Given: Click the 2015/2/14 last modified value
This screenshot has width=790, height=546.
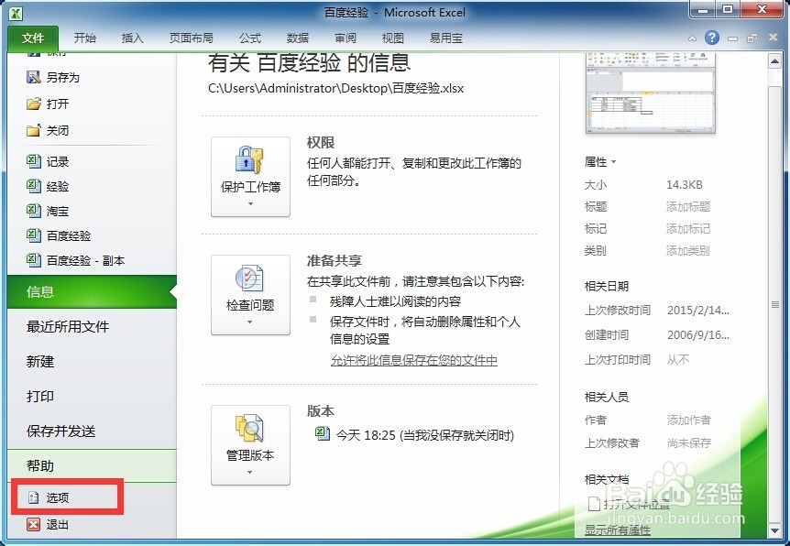Looking at the screenshot, I should click(698, 310).
